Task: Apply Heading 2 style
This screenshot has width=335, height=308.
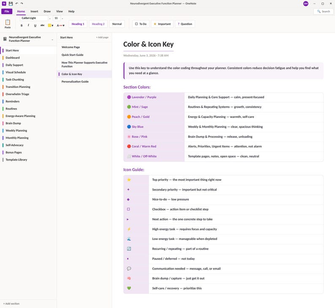Action: coord(98,24)
